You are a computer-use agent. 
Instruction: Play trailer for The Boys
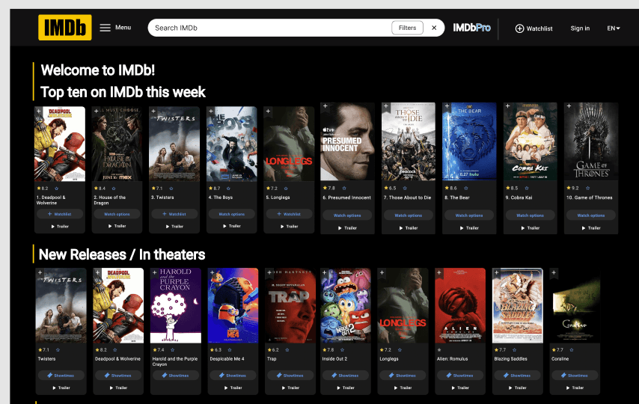point(232,226)
